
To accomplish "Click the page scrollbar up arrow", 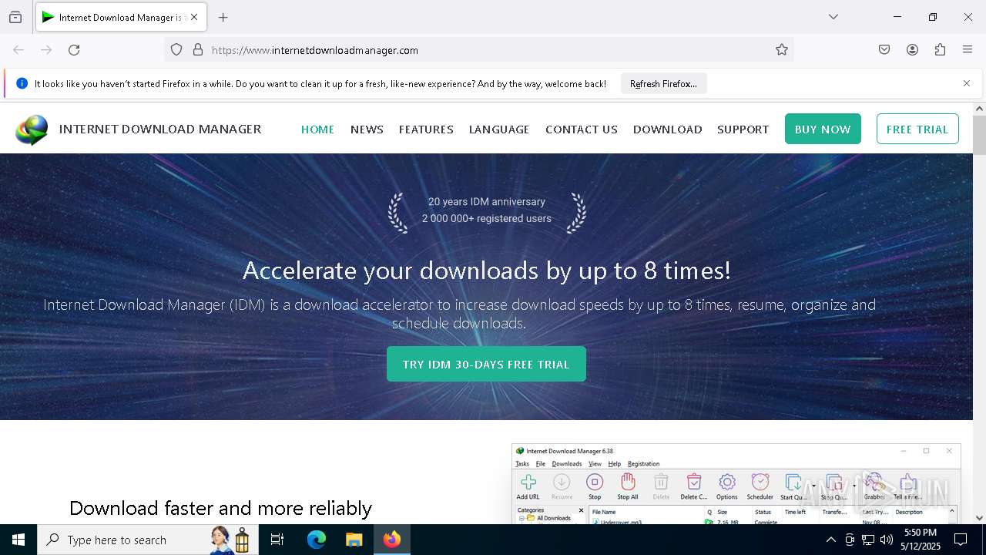I will click(979, 109).
